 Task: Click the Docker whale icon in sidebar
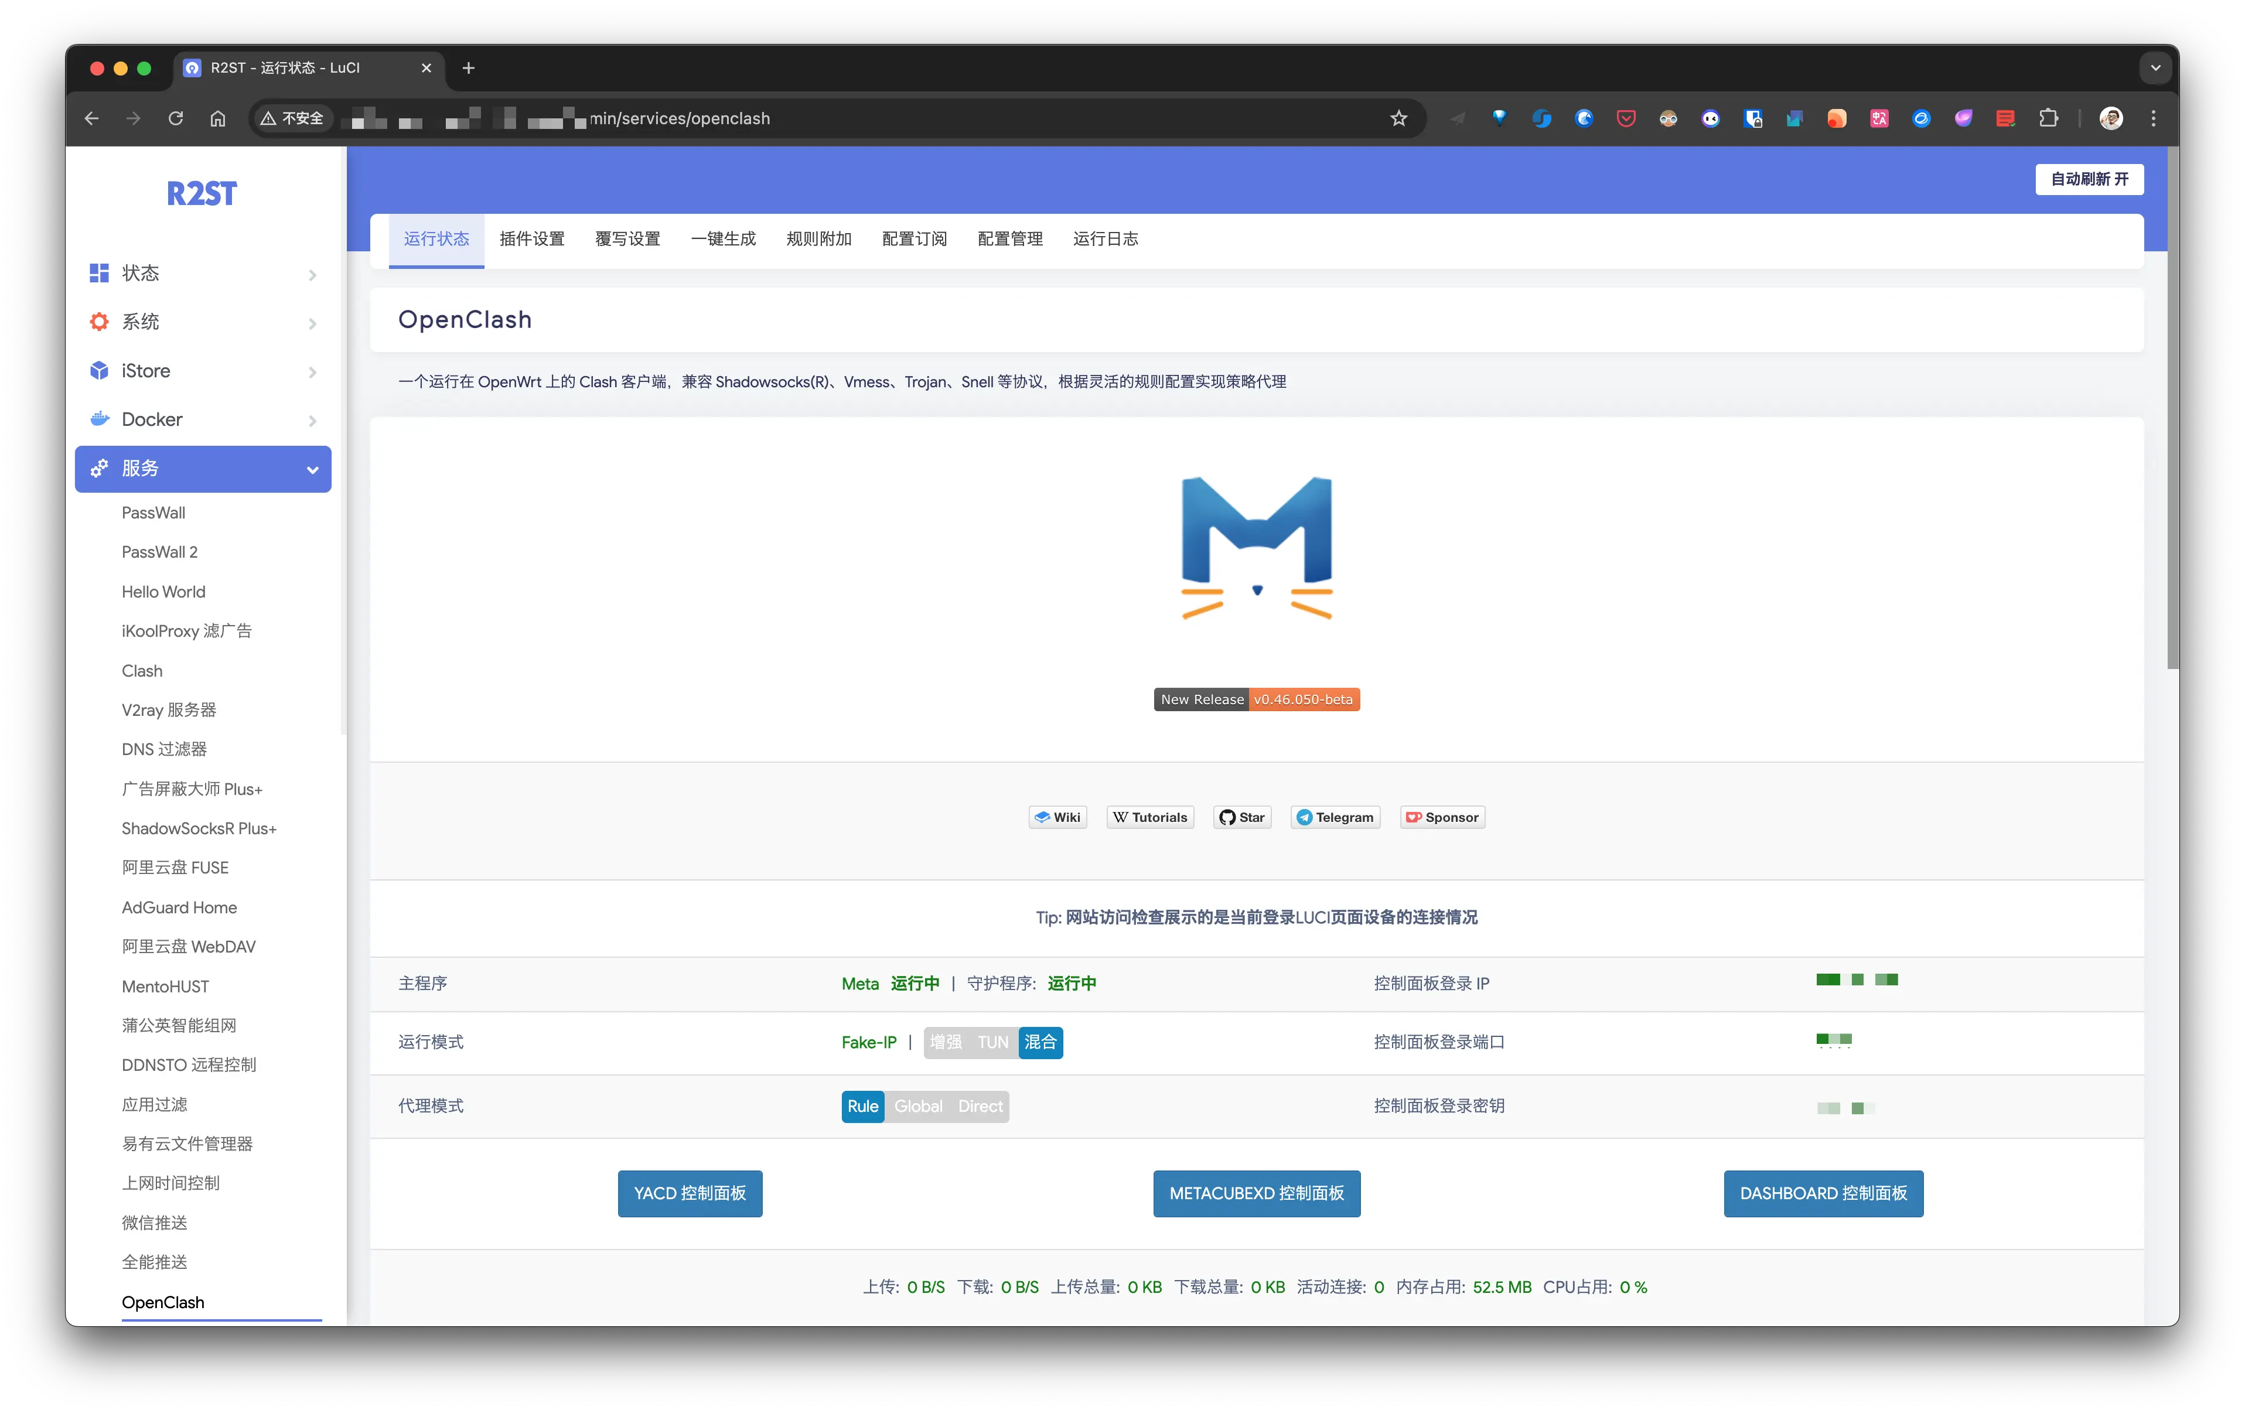(x=99, y=418)
